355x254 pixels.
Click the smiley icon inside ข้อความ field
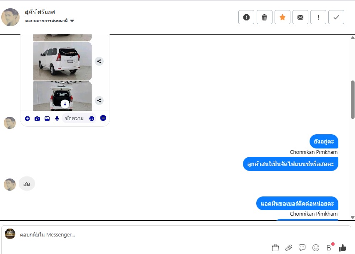(92, 118)
